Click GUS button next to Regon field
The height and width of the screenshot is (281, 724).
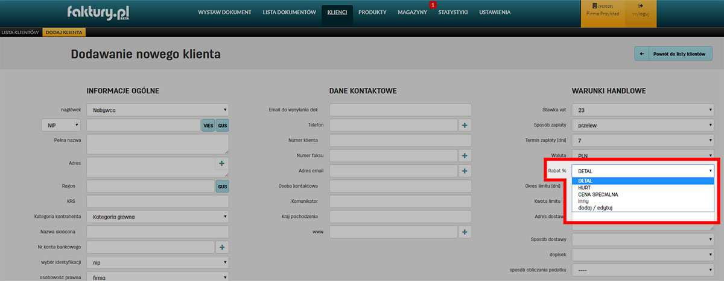tap(222, 187)
